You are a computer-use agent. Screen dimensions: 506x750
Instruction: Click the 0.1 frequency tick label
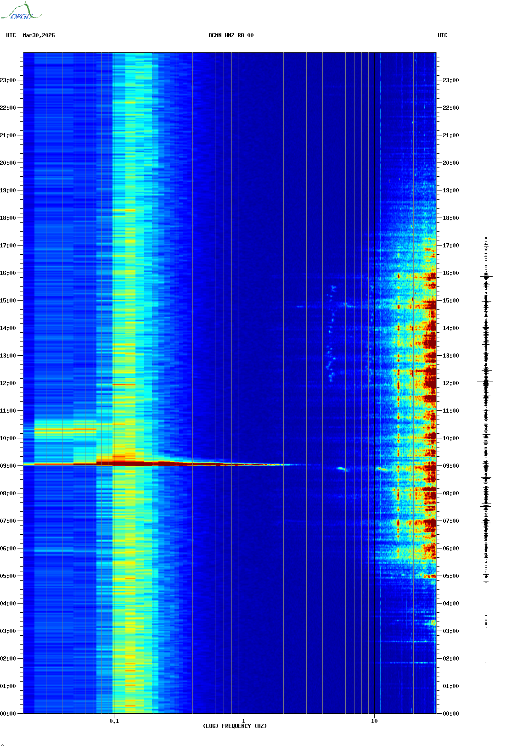114,721
